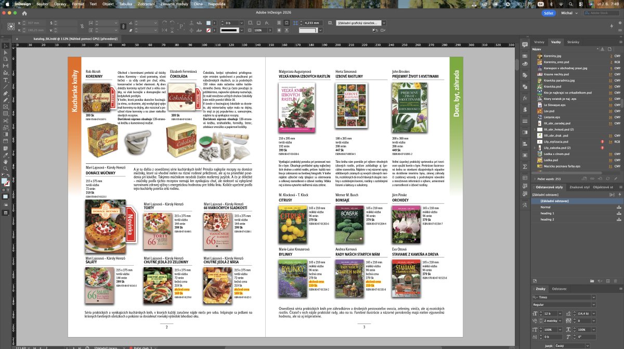The image size is (624, 349).
Task: Close the katalog_SK.indd document tab
Action: (17, 38)
